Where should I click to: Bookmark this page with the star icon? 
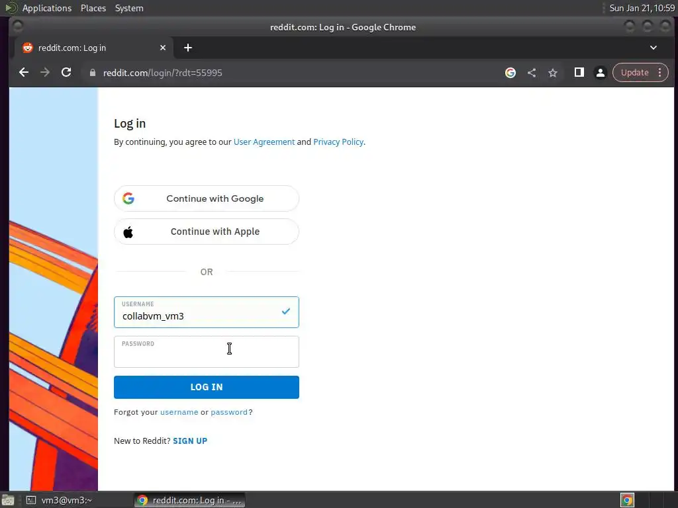(553, 73)
